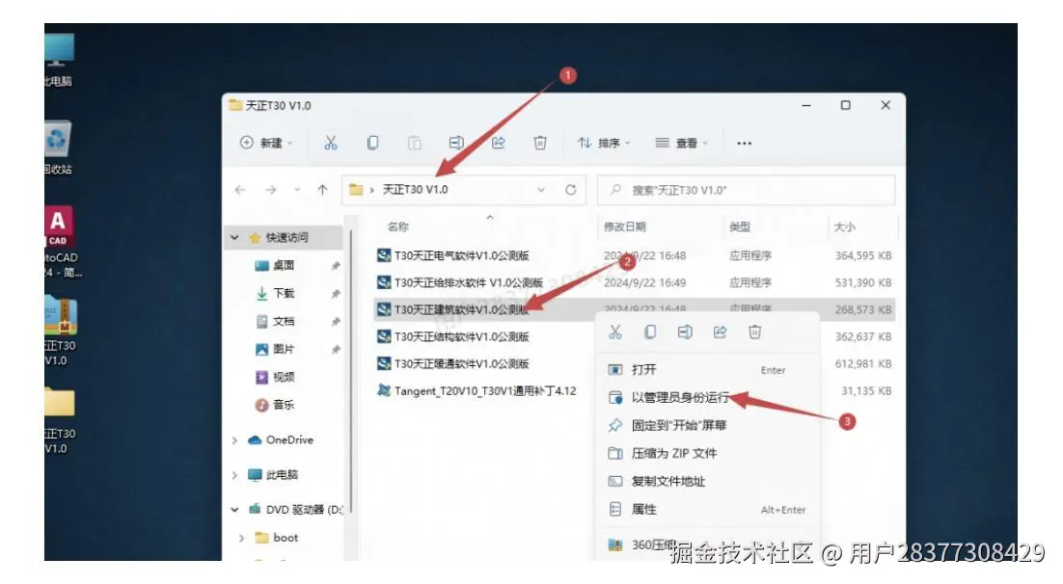Screen dimensions: 1063x584
Task: Choose 以管理员身份运行 in the context menu
Action: pyautogui.click(x=707, y=398)
